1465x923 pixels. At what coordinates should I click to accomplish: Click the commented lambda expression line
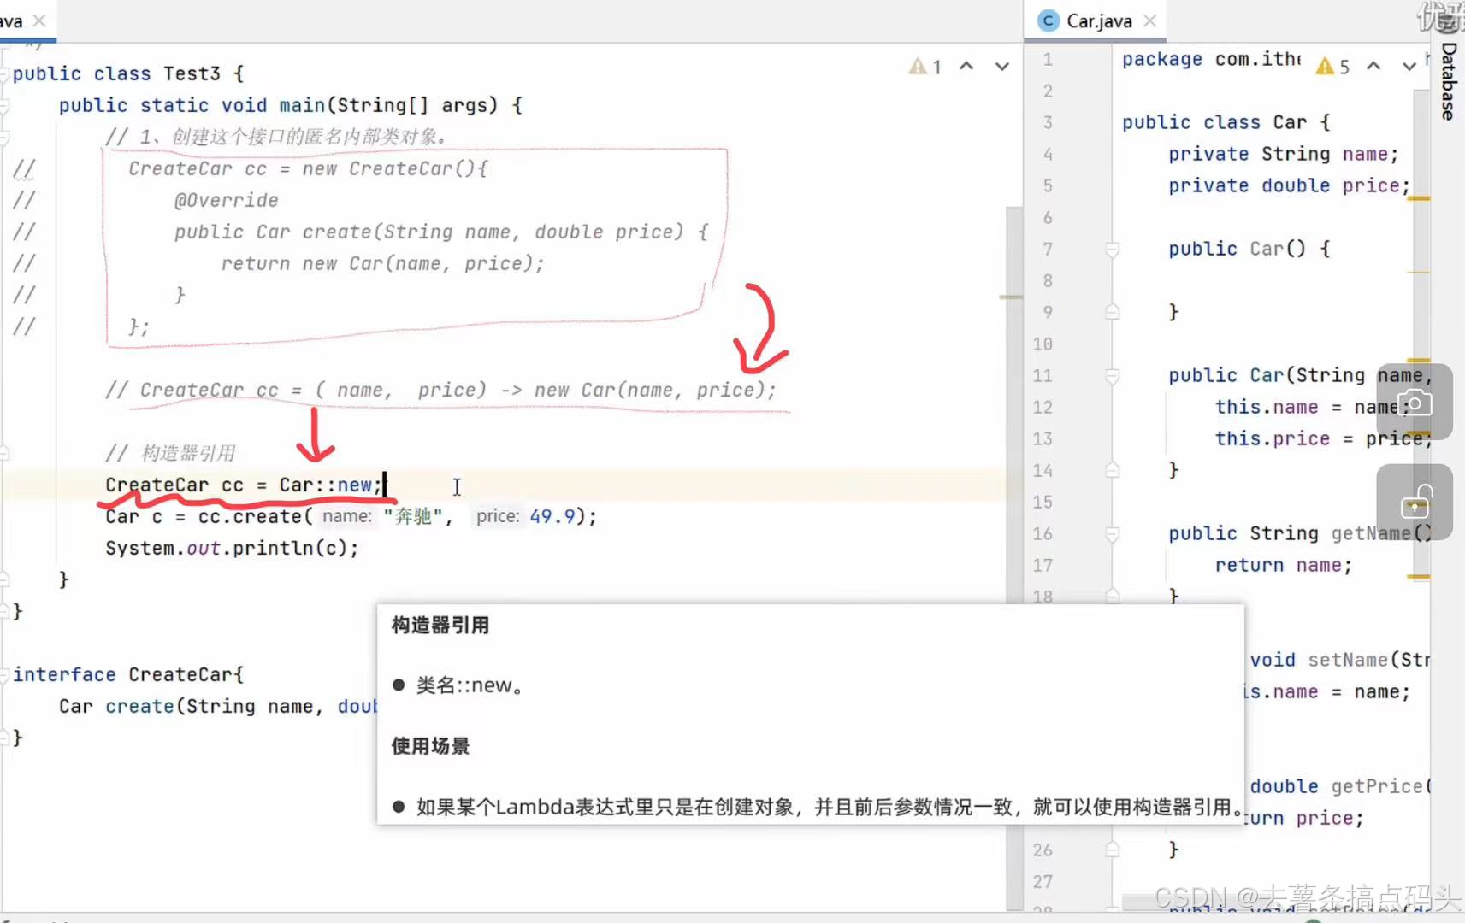(440, 391)
